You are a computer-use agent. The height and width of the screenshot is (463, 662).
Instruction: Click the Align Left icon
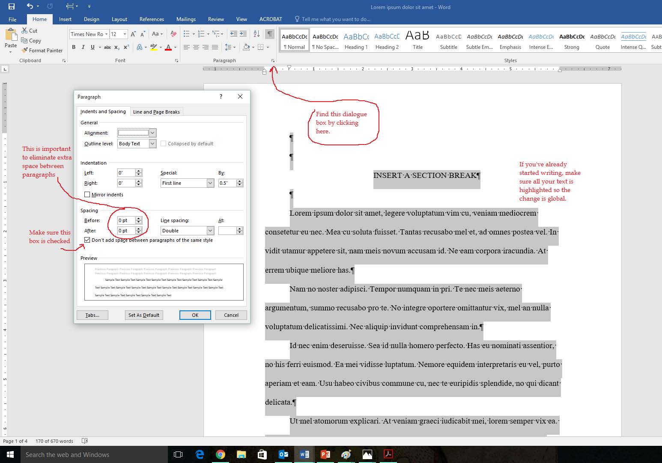point(187,47)
